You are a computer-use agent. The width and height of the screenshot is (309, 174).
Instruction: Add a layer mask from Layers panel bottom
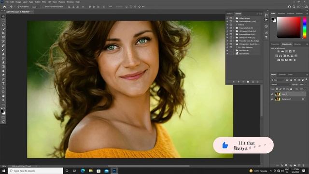point(286,165)
